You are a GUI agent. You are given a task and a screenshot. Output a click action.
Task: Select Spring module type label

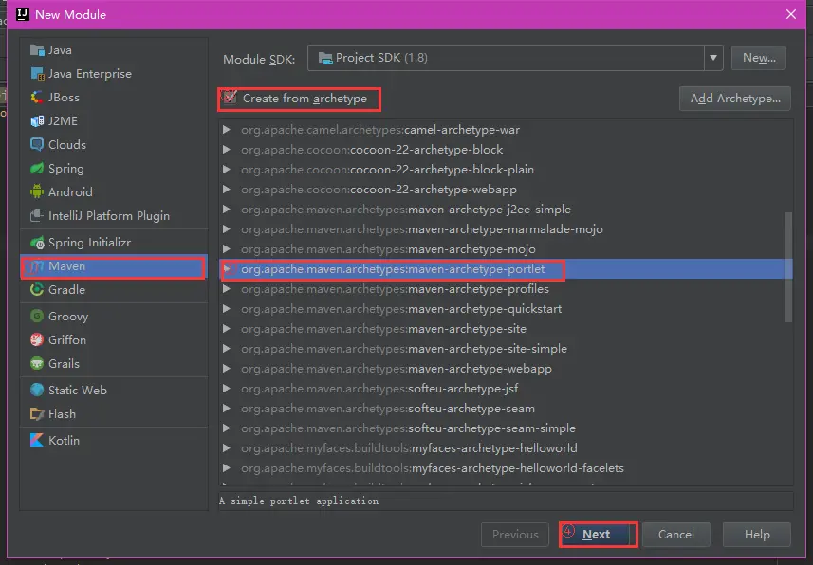click(65, 169)
